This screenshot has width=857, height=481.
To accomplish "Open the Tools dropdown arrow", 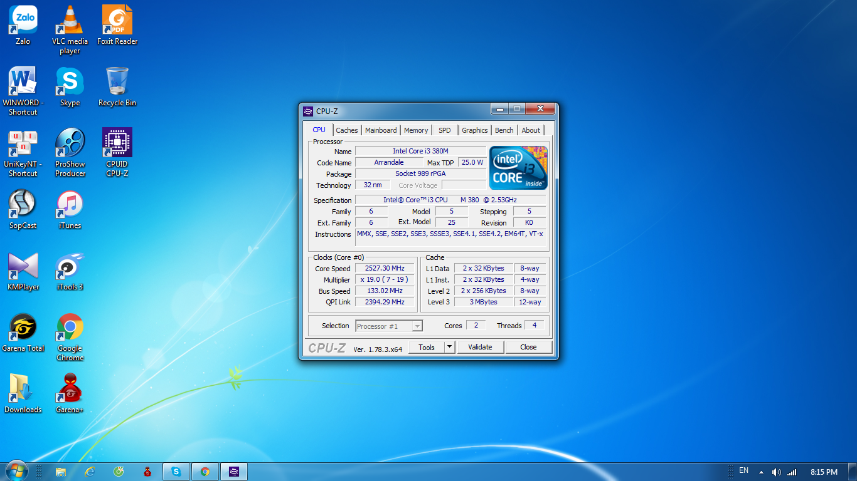I will pyautogui.click(x=449, y=347).
